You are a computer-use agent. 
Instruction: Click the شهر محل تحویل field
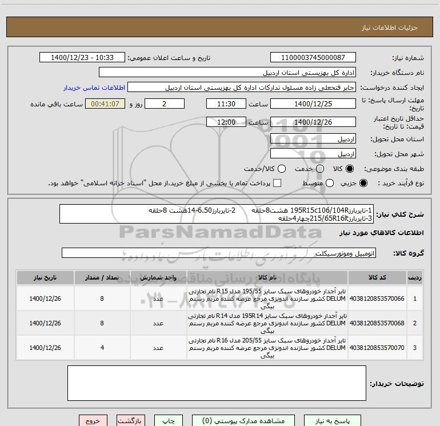pyautogui.click(x=313, y=154)
